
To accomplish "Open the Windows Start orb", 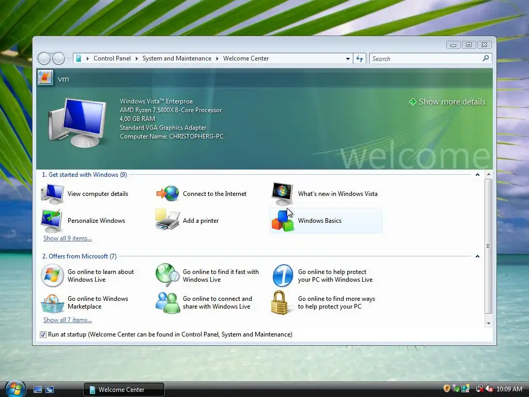I will (x=15, y=389).
